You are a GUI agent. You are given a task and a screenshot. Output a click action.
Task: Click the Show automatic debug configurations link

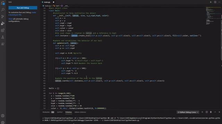click(x=11, y=19)
